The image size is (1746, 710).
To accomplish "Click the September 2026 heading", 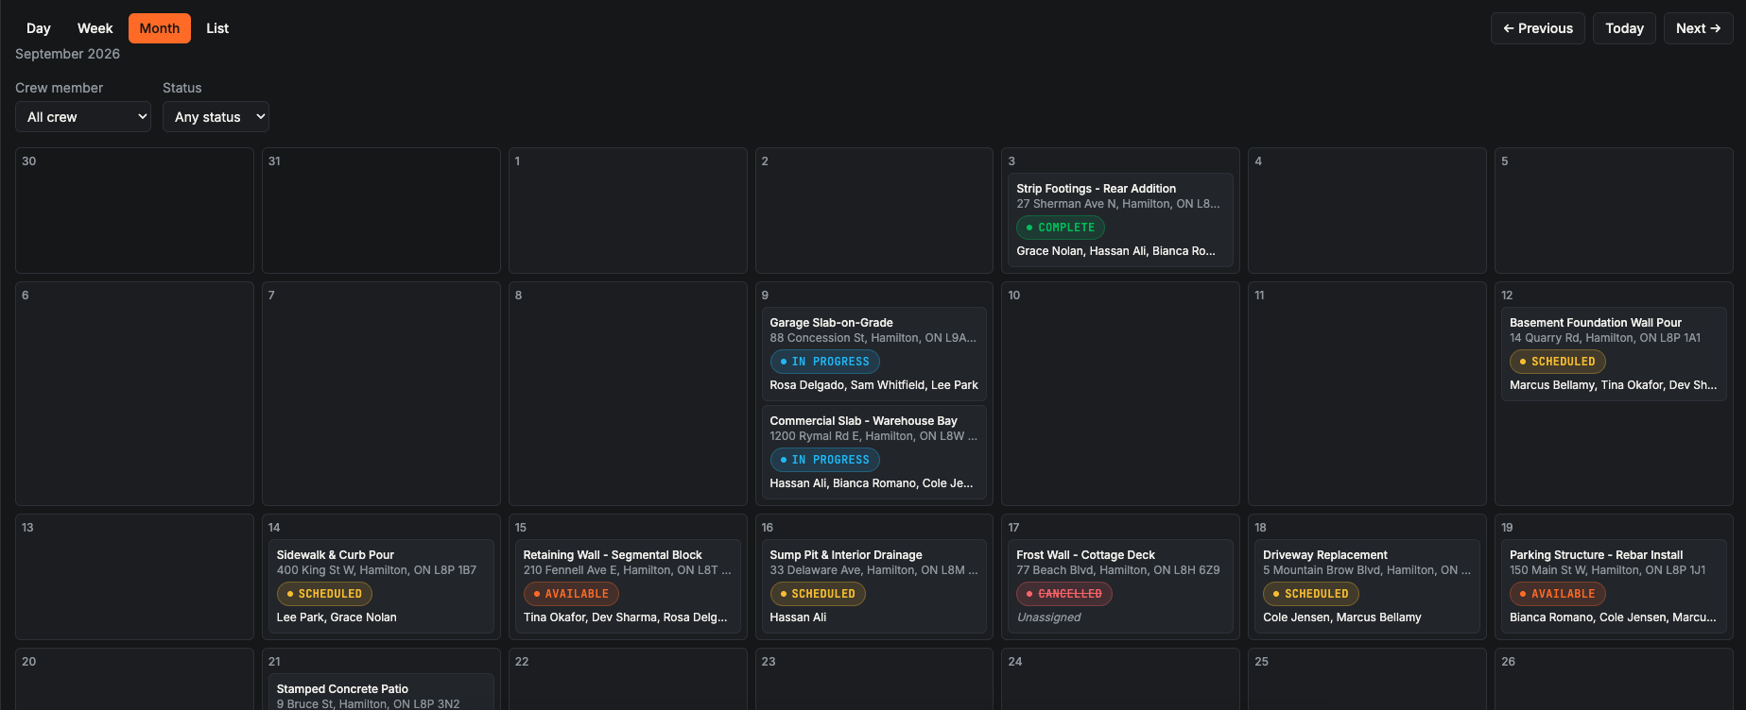I will coord(67,54).
